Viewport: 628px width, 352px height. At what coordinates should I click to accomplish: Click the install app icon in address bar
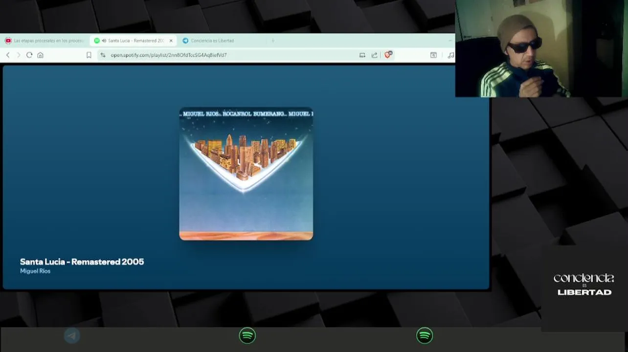tap(362, 55)
